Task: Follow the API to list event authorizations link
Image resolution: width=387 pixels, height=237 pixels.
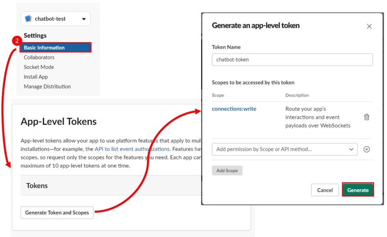Action: point(132,149)
